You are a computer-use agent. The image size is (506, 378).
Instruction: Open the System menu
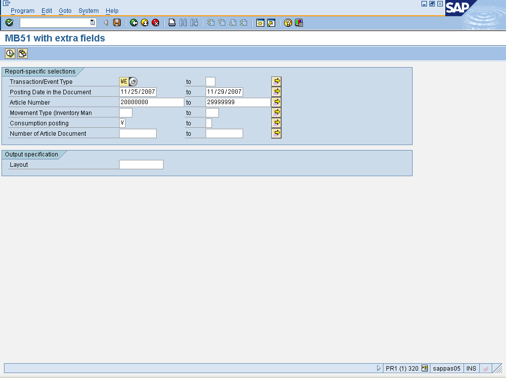[88, 11]
